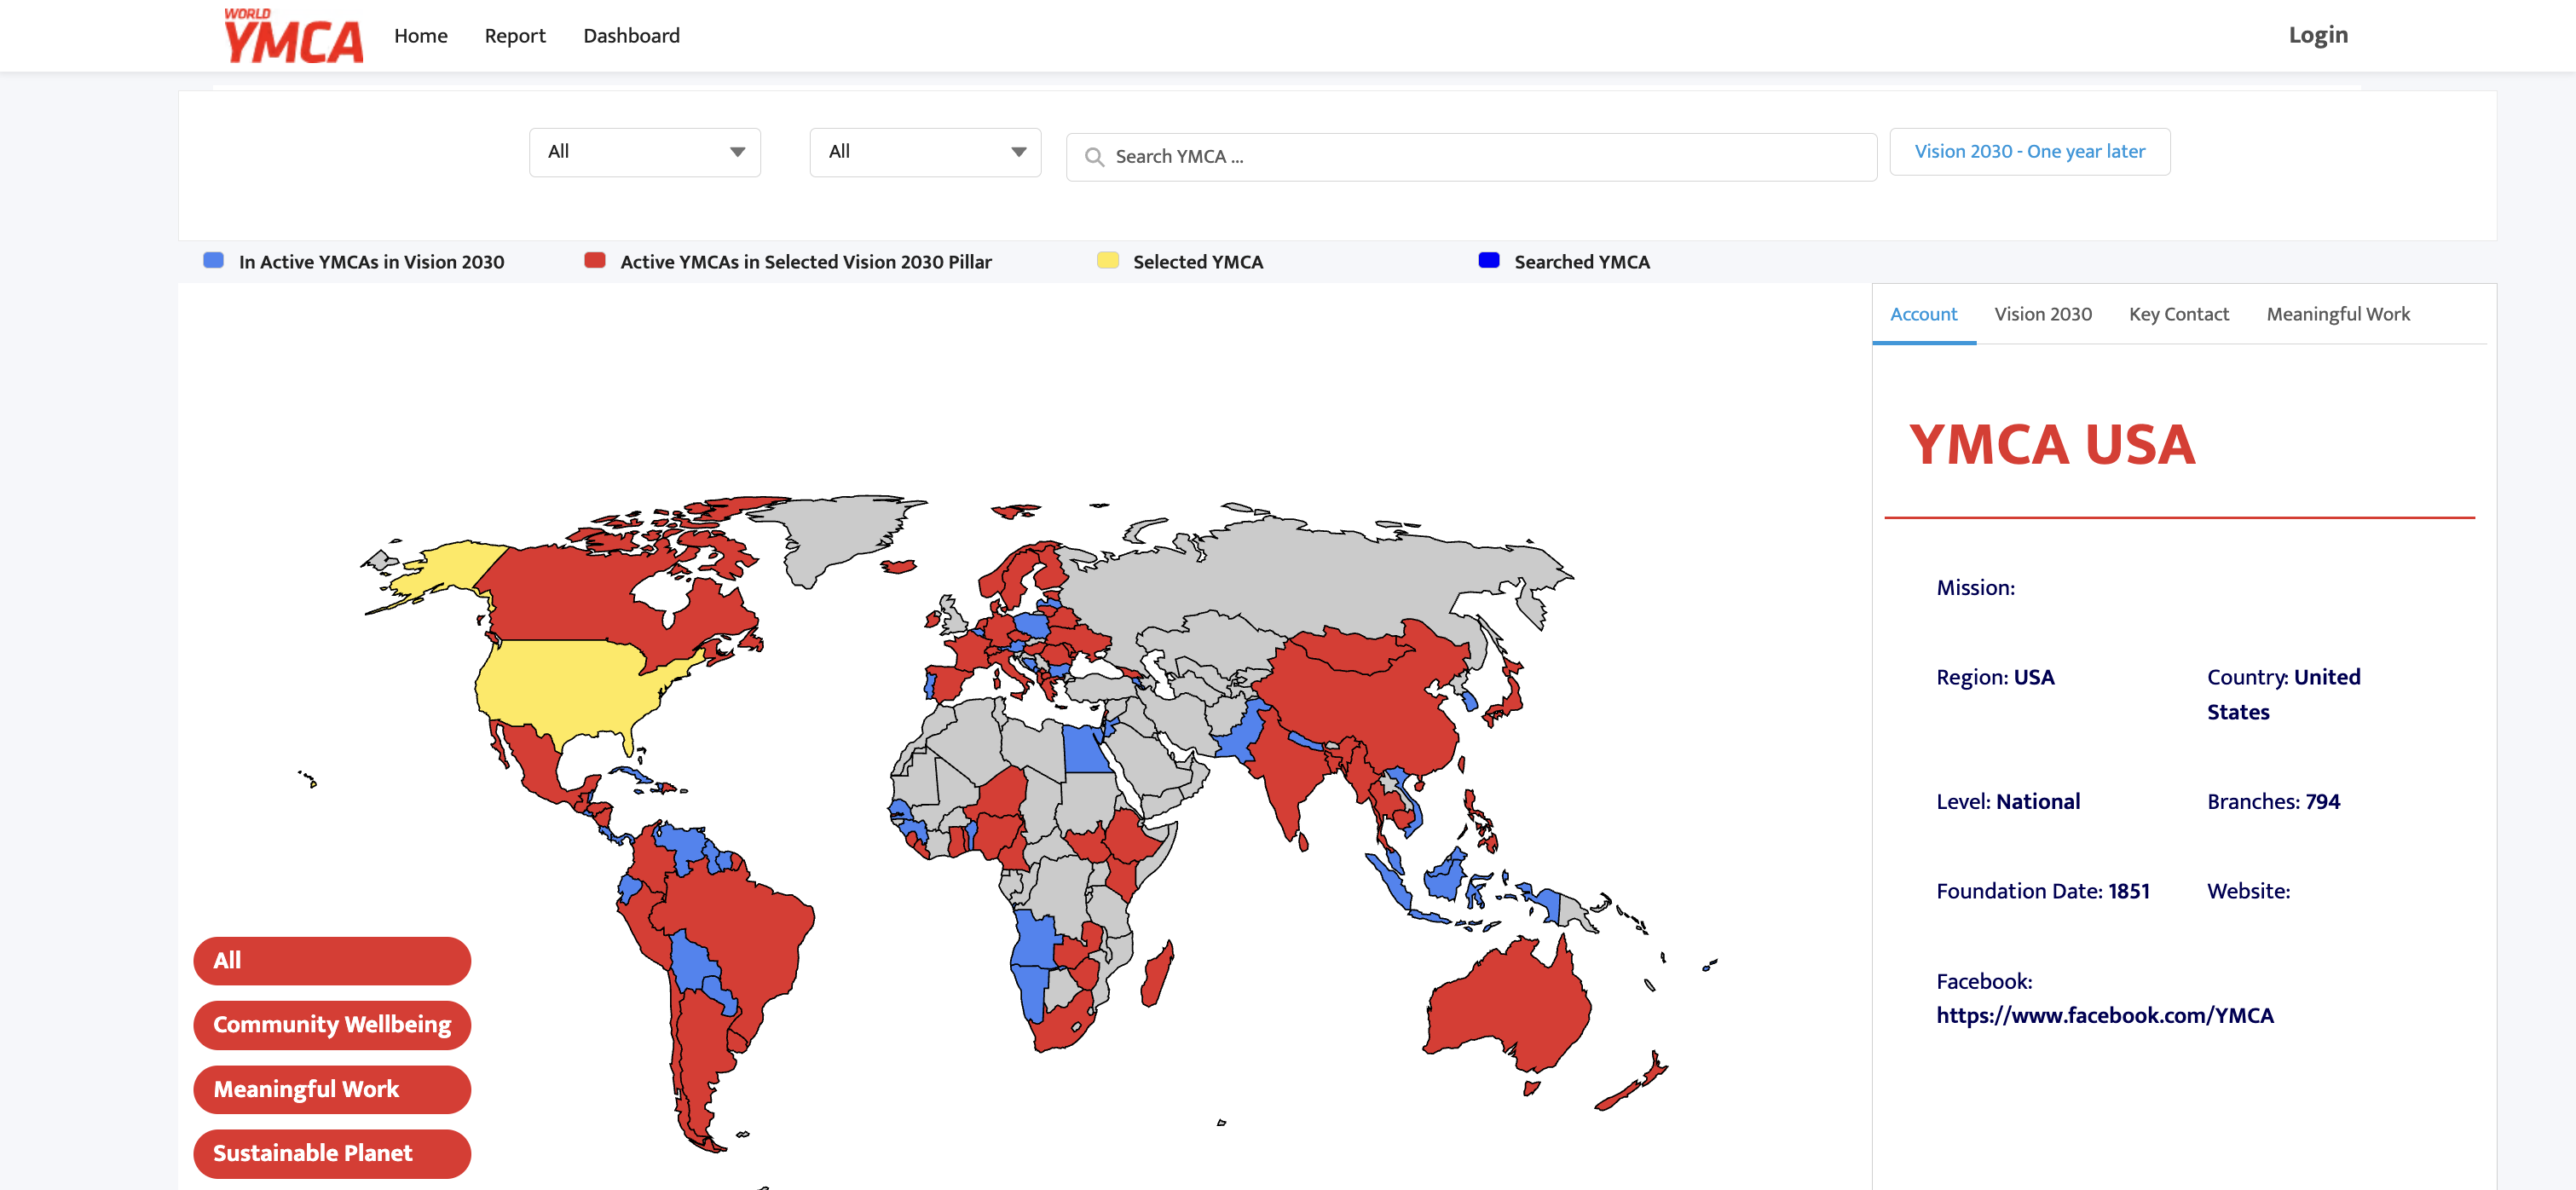Open the first All dropdown

point(644,152)
